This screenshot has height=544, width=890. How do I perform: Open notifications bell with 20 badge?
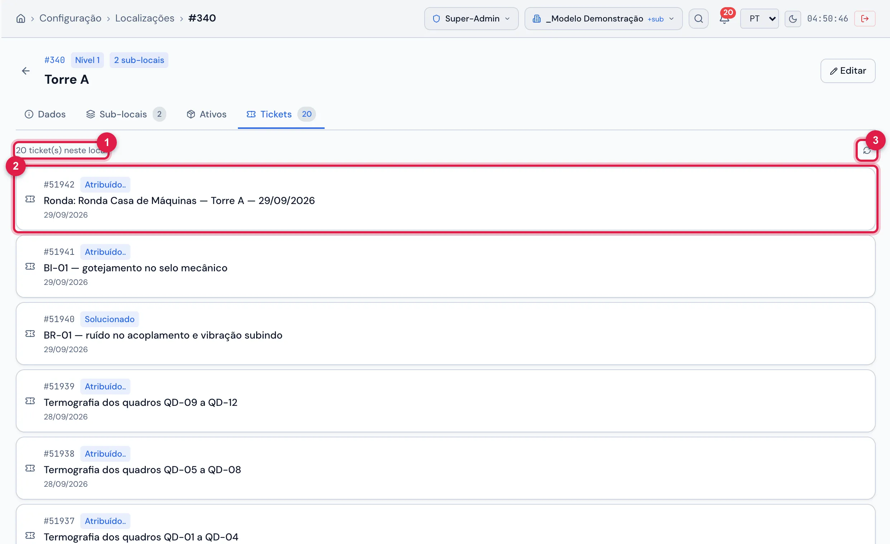pyautogui.click(x=724, y=18)
